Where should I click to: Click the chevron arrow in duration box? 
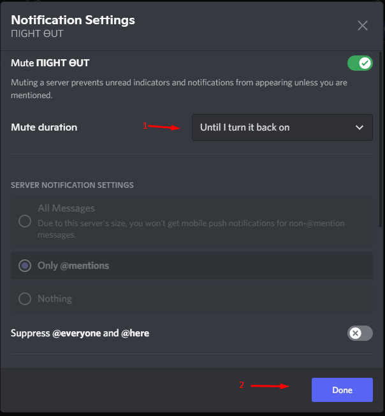360,127
